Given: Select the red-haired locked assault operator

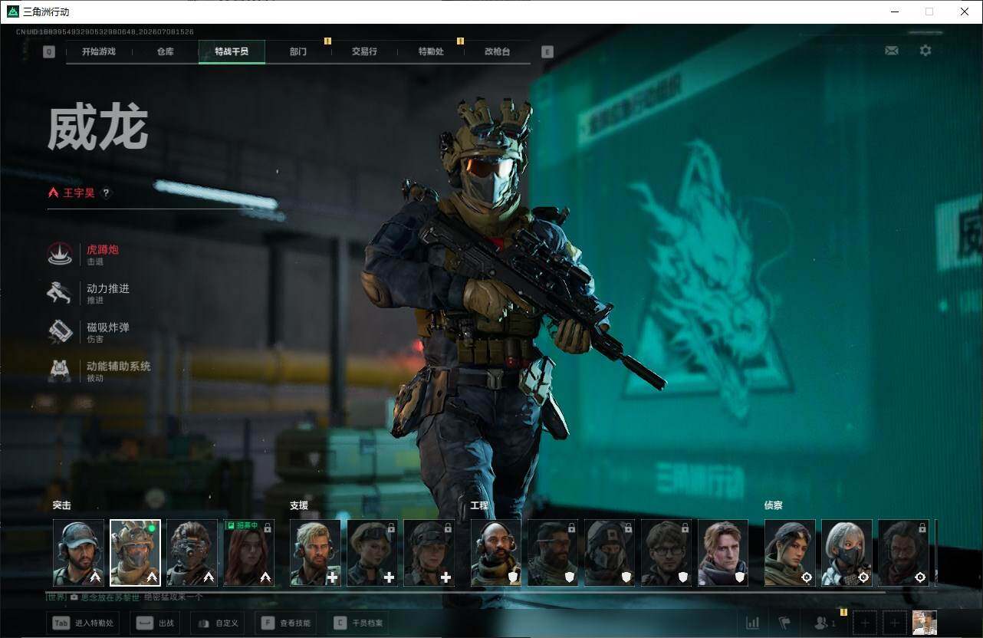Looking at the screenshot, I should point(248,553).
